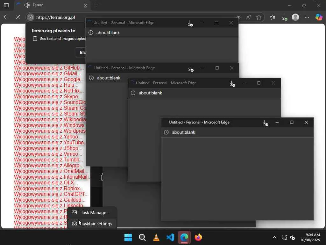Click text 'Wylogowywanie się z OLX...'
The width and height of the screenshot is (326, 245).
tap(46, 183)
